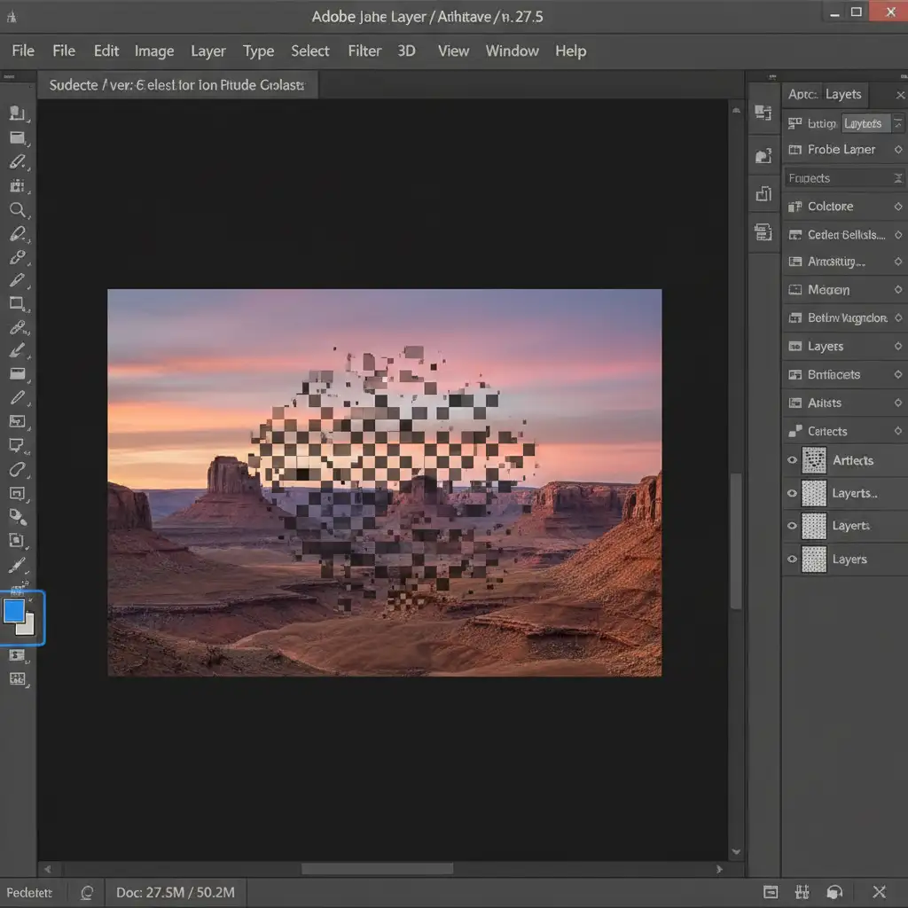Select the Zoom magnifier tool
This screenshot has height=908, width=908.
pos(17,210)
